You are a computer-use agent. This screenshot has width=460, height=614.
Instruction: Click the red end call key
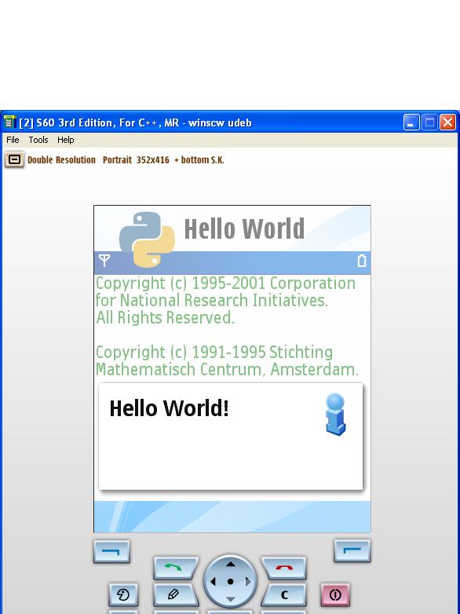pyautogui.click(x=284, y=568)
